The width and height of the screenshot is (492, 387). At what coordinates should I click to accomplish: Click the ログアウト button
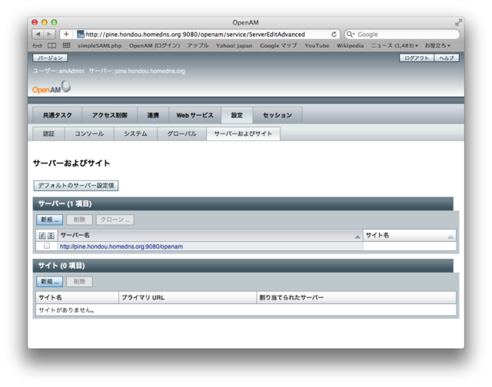click(417, 58)
